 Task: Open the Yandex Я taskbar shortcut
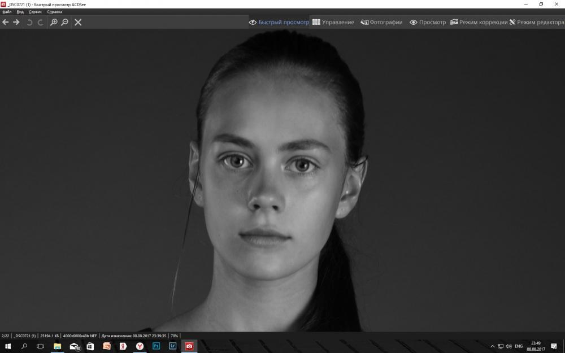point(123,347)
